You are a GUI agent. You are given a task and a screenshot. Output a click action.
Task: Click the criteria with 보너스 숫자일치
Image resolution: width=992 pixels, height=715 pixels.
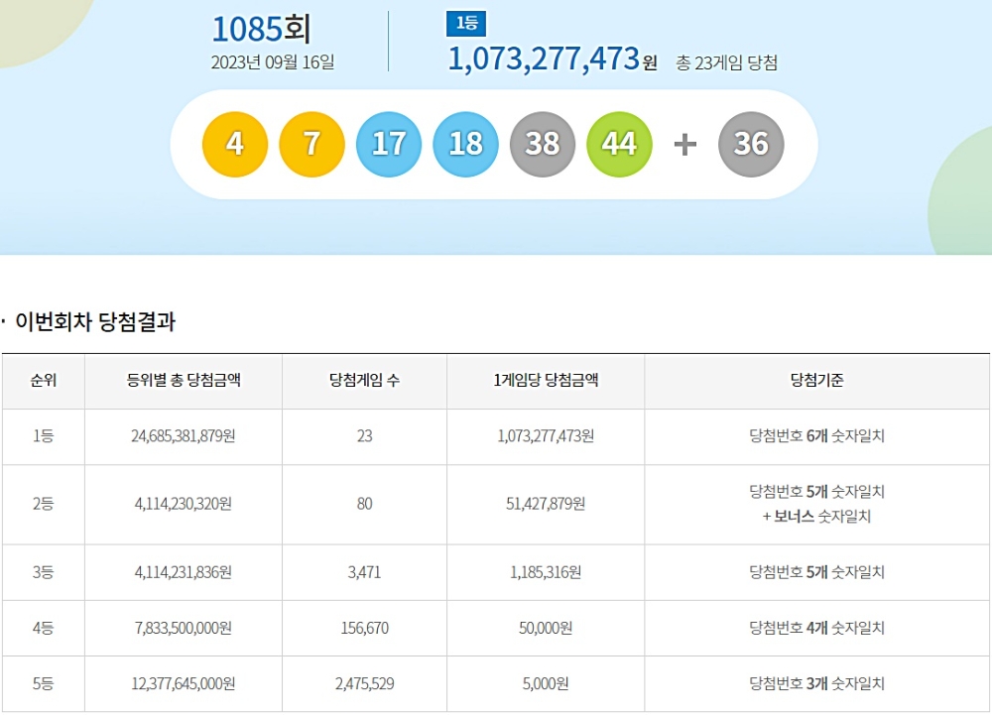point(816,504)
